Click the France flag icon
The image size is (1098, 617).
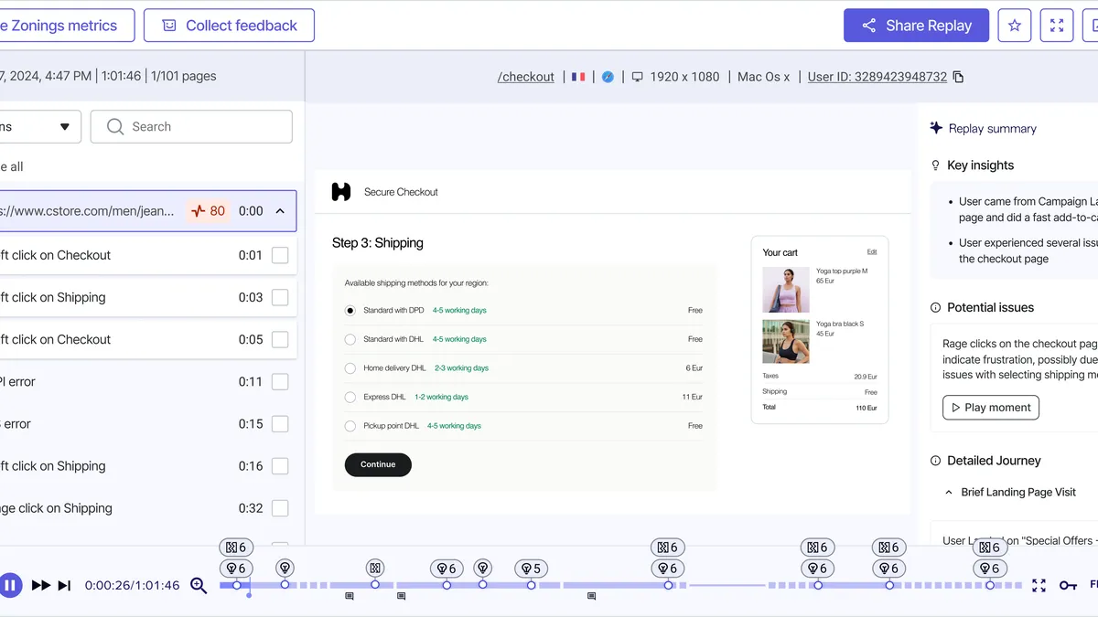pyautogui.click(x=578, y=77)
